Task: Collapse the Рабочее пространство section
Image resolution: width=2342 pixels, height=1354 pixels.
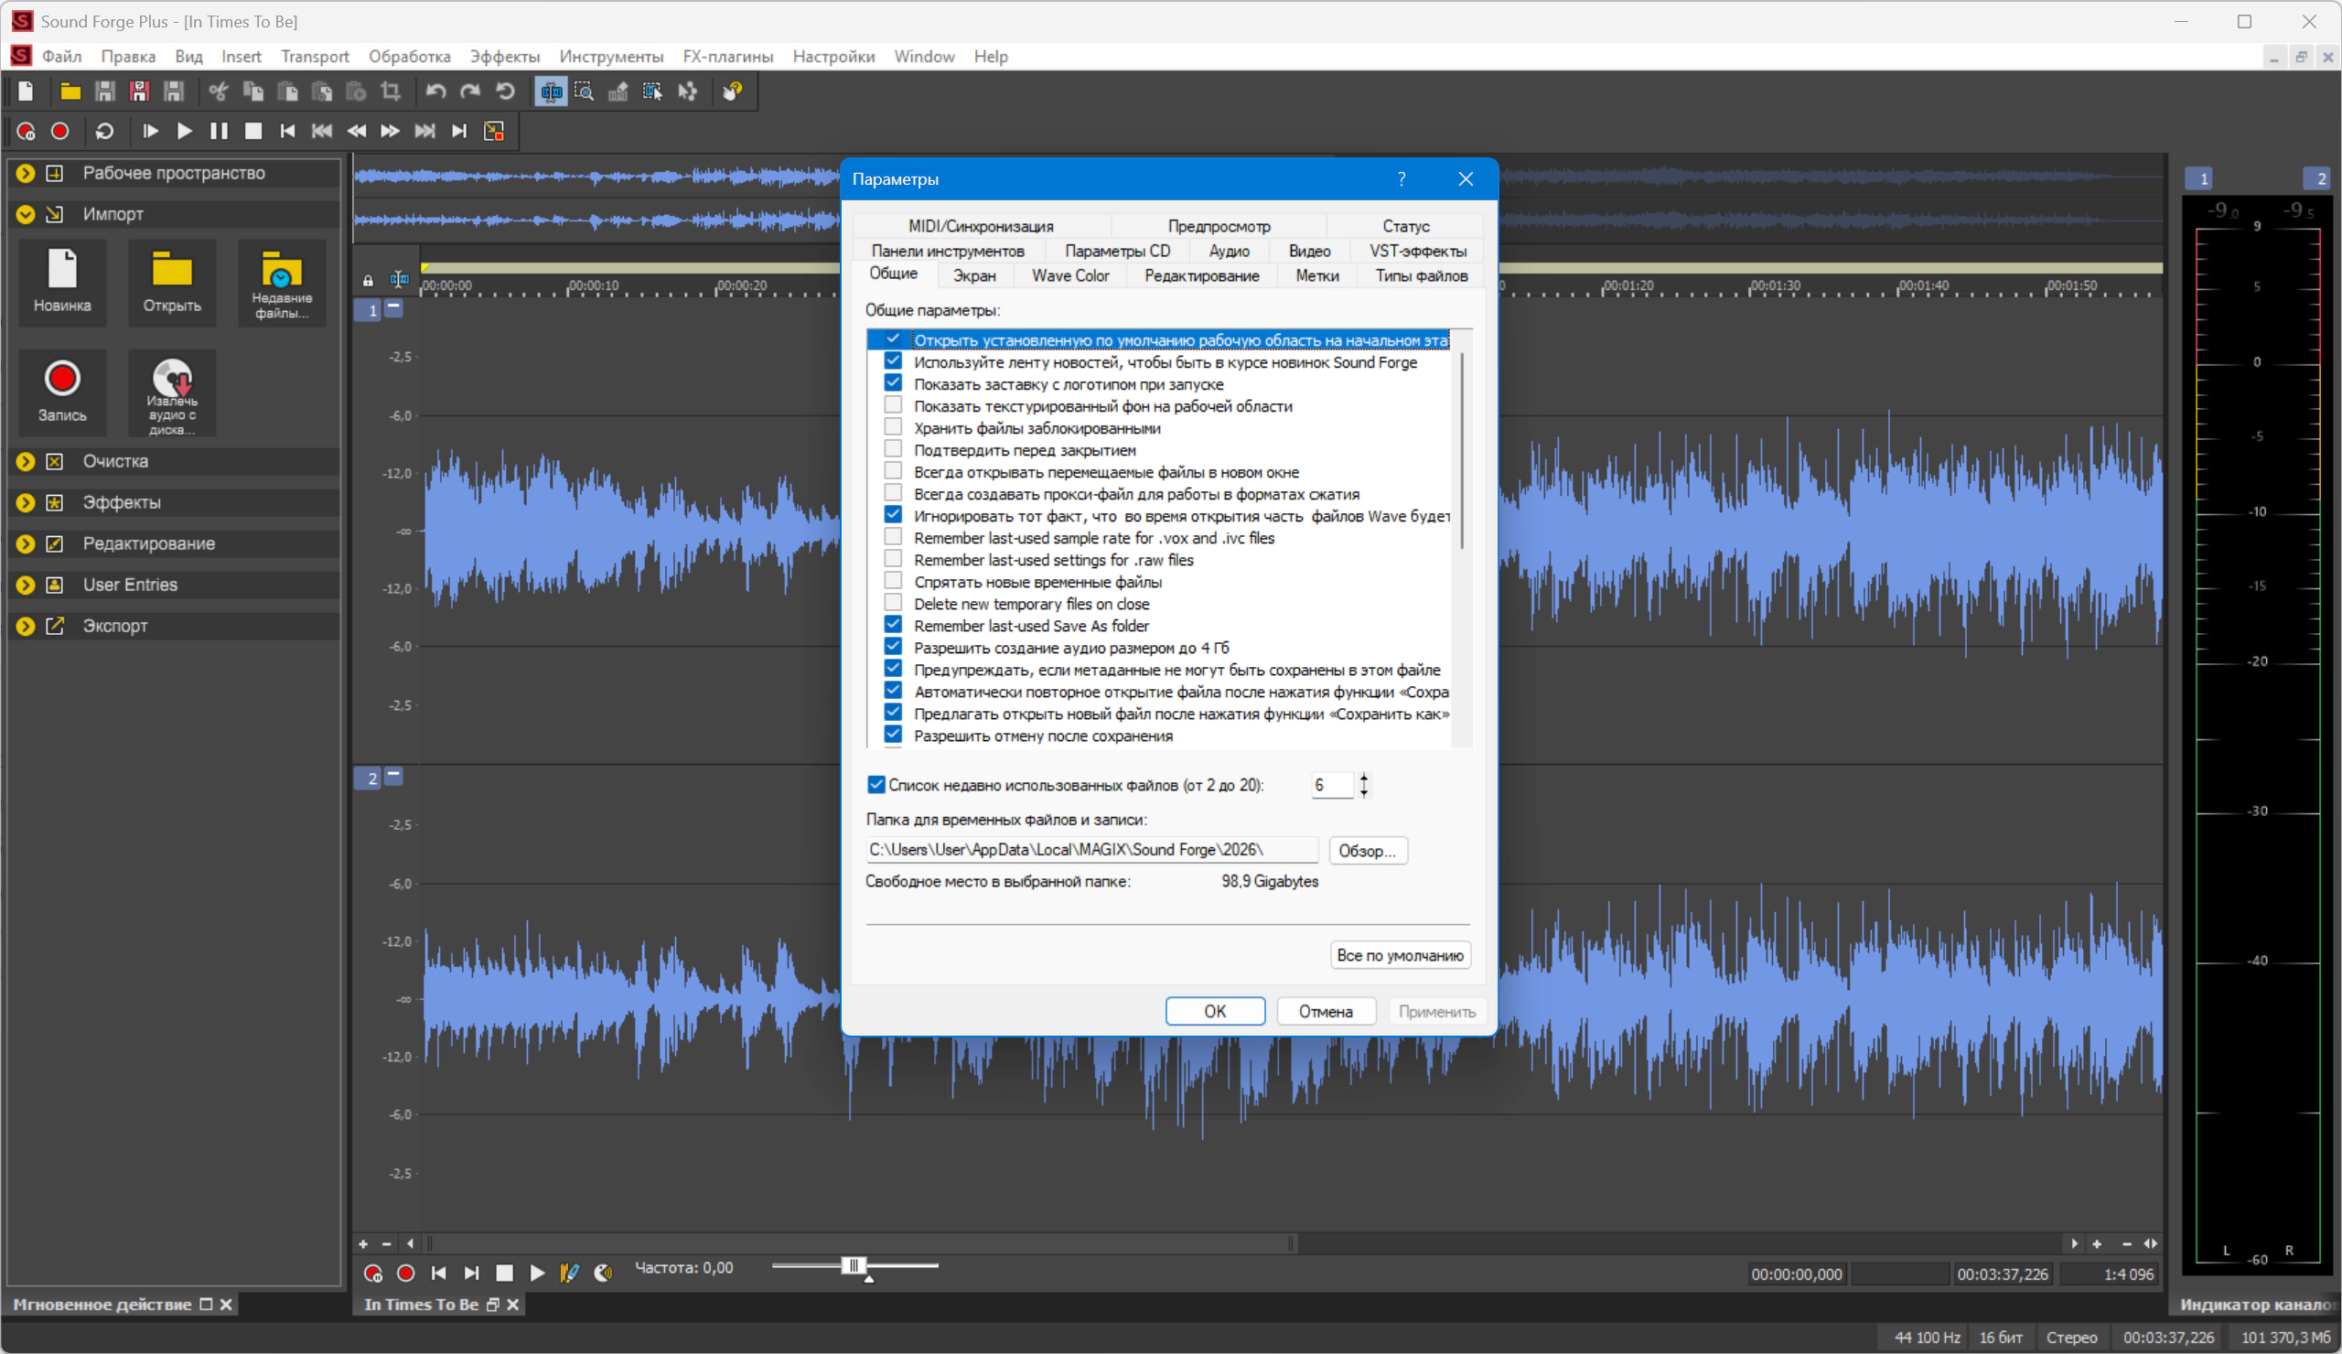Action: point(26,173)
